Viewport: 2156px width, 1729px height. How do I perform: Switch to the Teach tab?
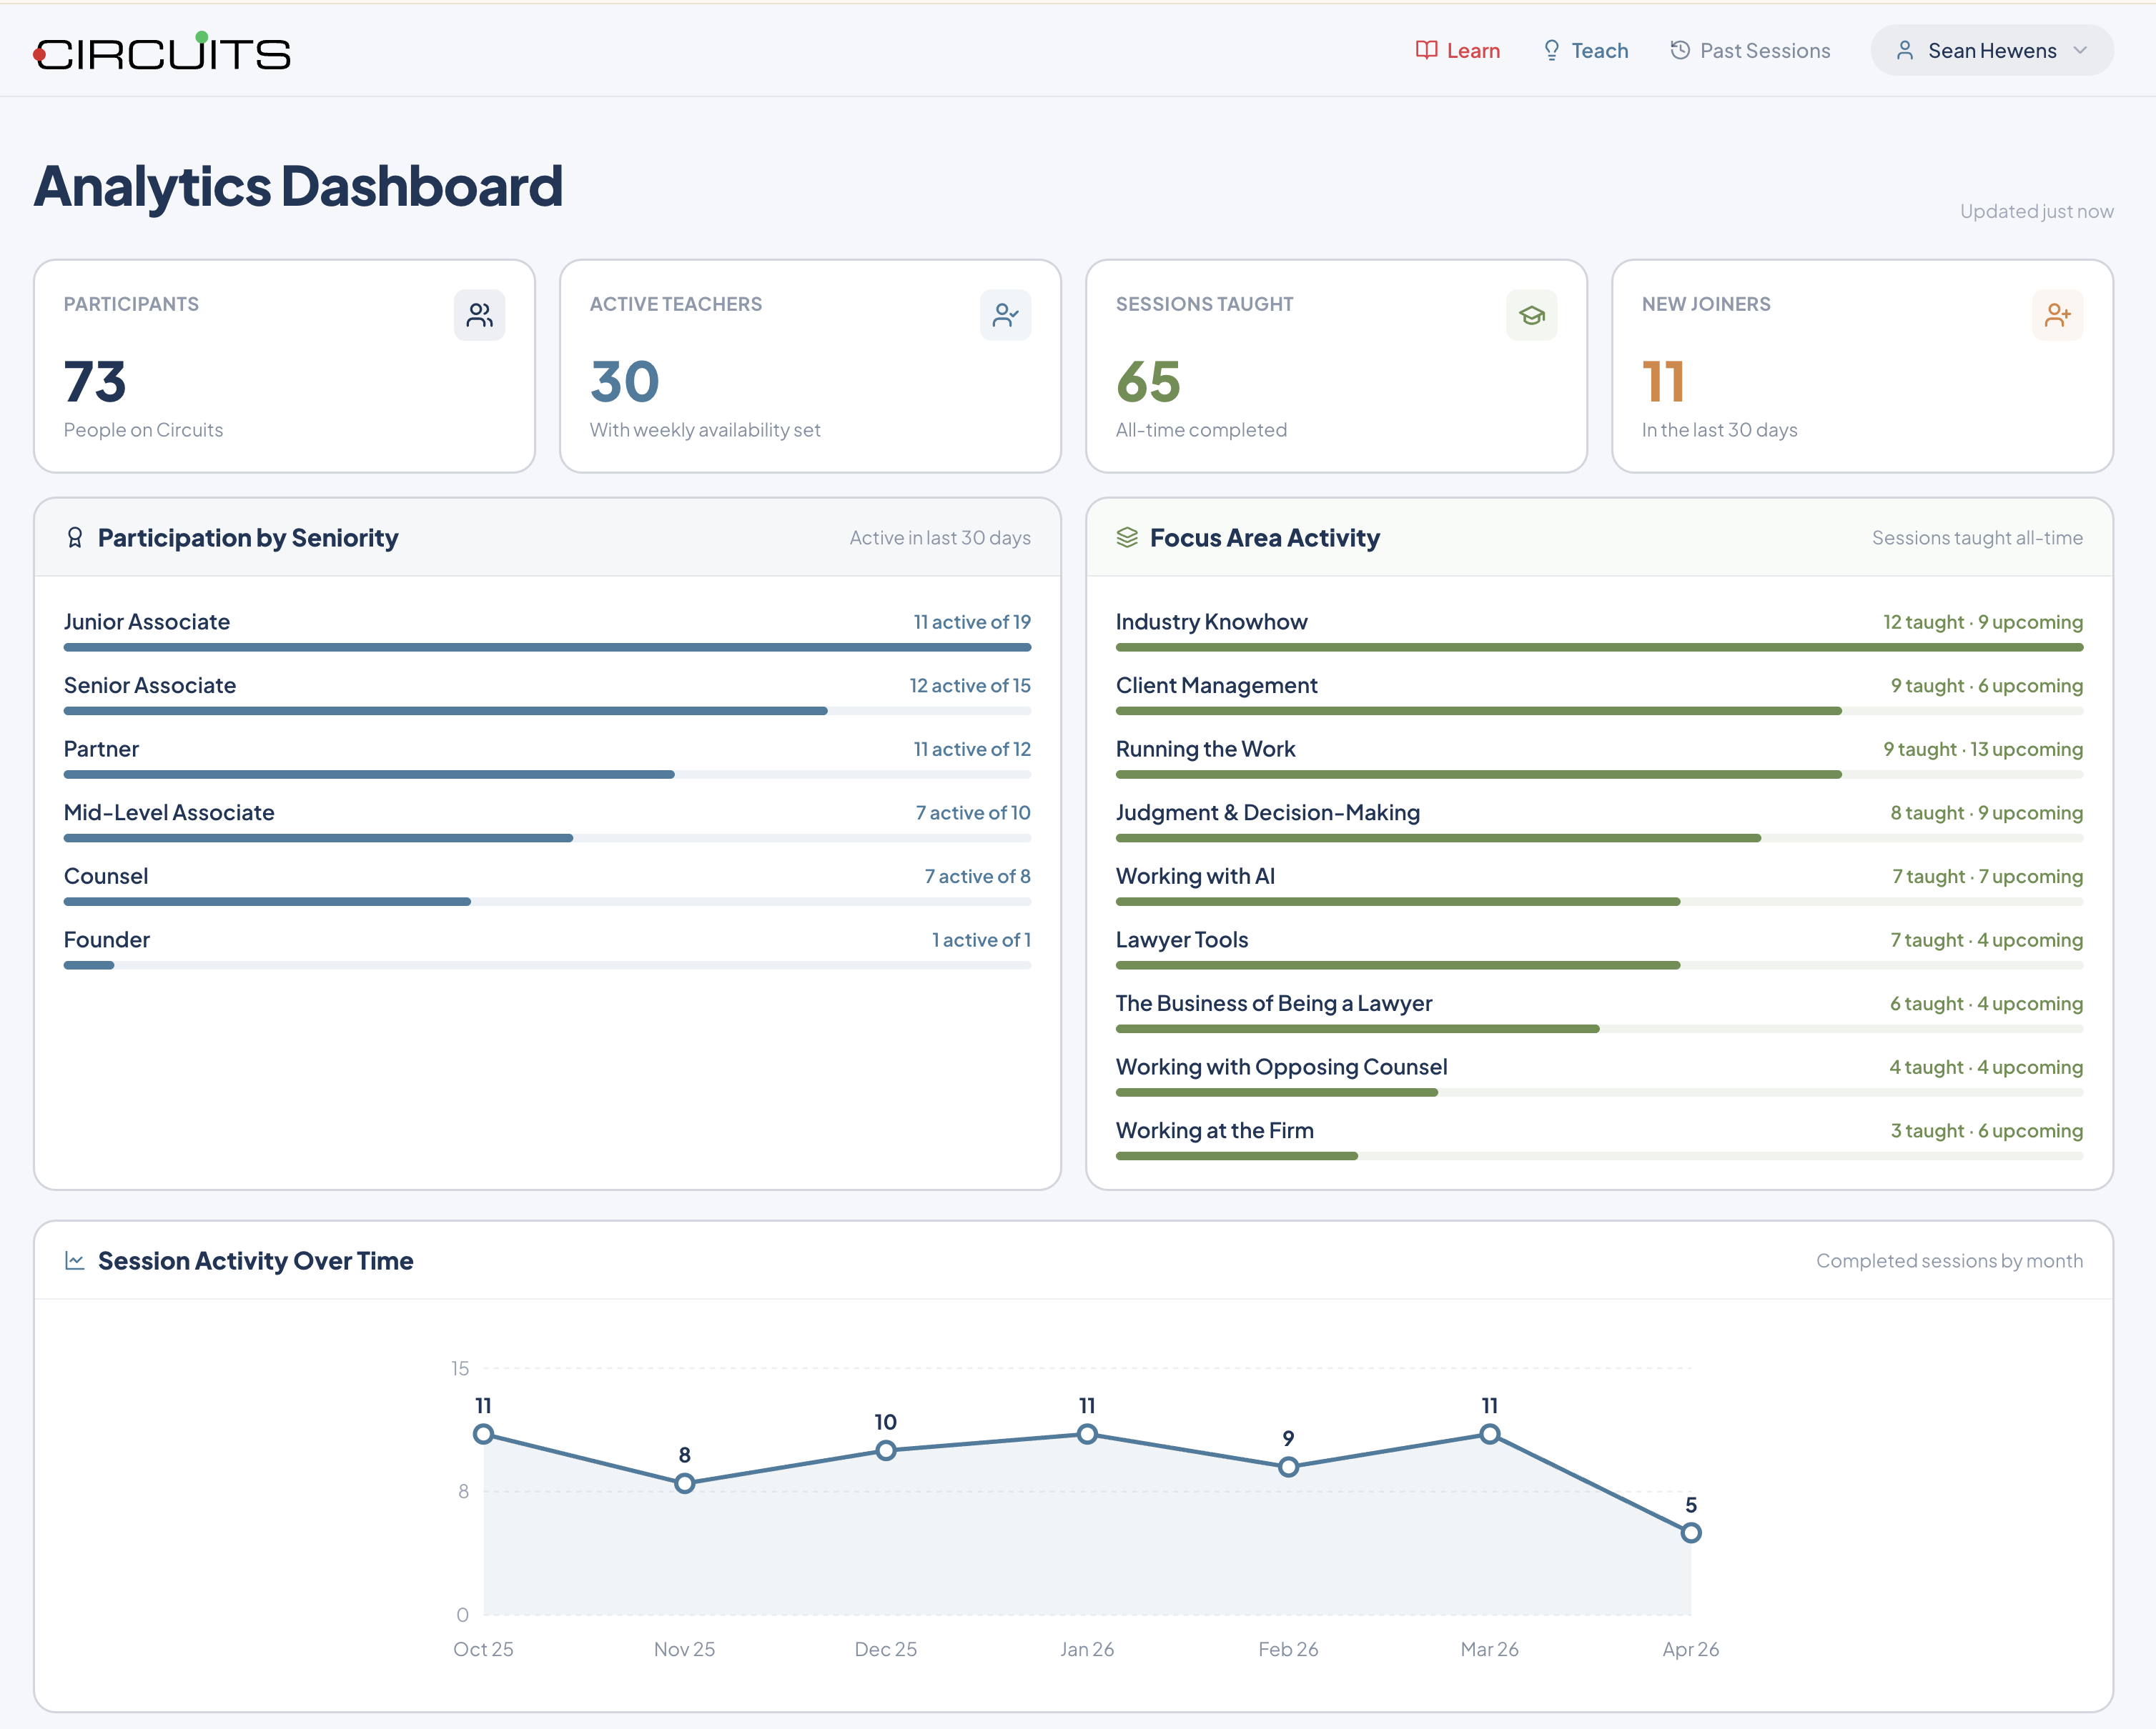coord(1586,51)
